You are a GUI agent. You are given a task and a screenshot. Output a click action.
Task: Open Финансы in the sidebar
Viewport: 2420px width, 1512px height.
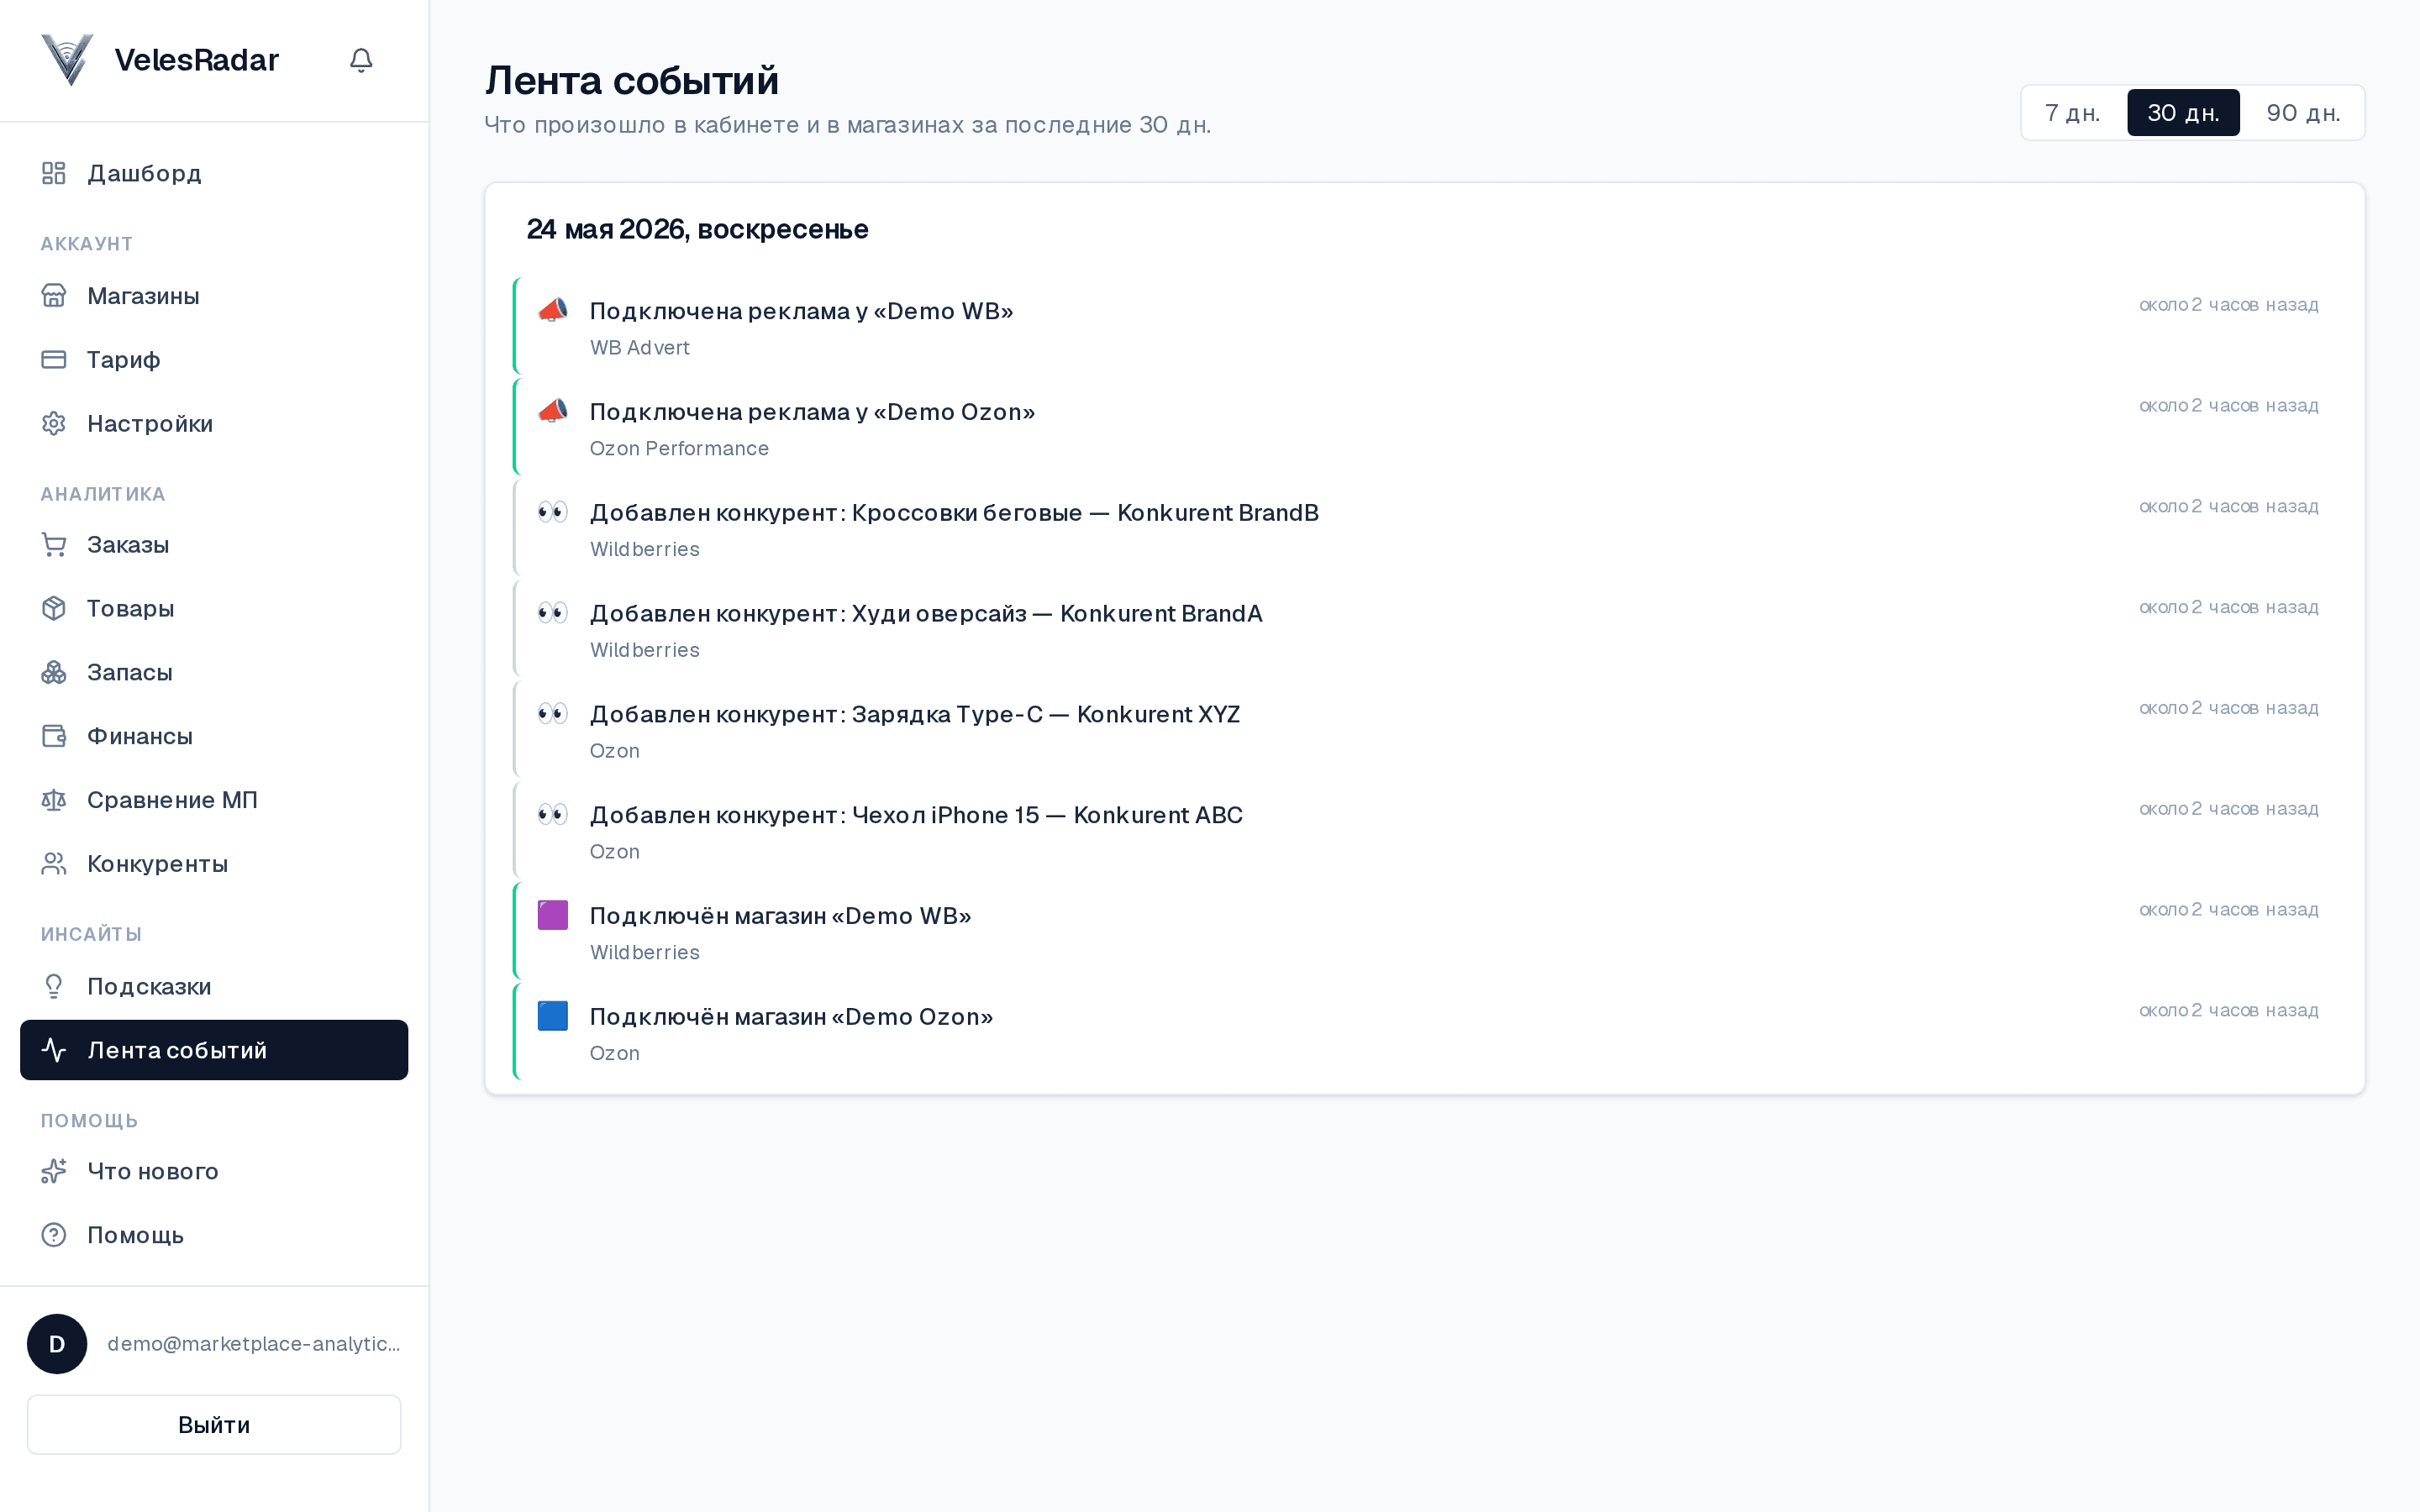pyautogui.click(x=214, y=736)
